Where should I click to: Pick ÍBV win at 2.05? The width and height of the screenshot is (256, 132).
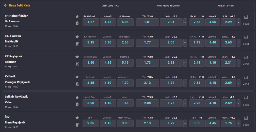pos(91,123)
